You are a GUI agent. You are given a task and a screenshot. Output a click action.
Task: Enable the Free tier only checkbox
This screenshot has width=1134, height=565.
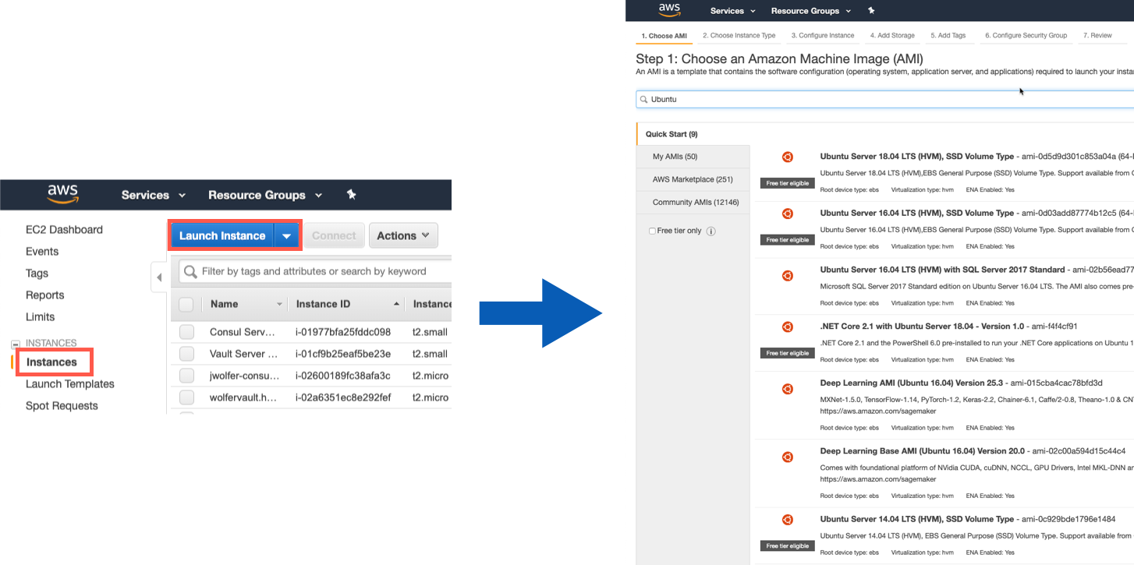pos(653,231)
